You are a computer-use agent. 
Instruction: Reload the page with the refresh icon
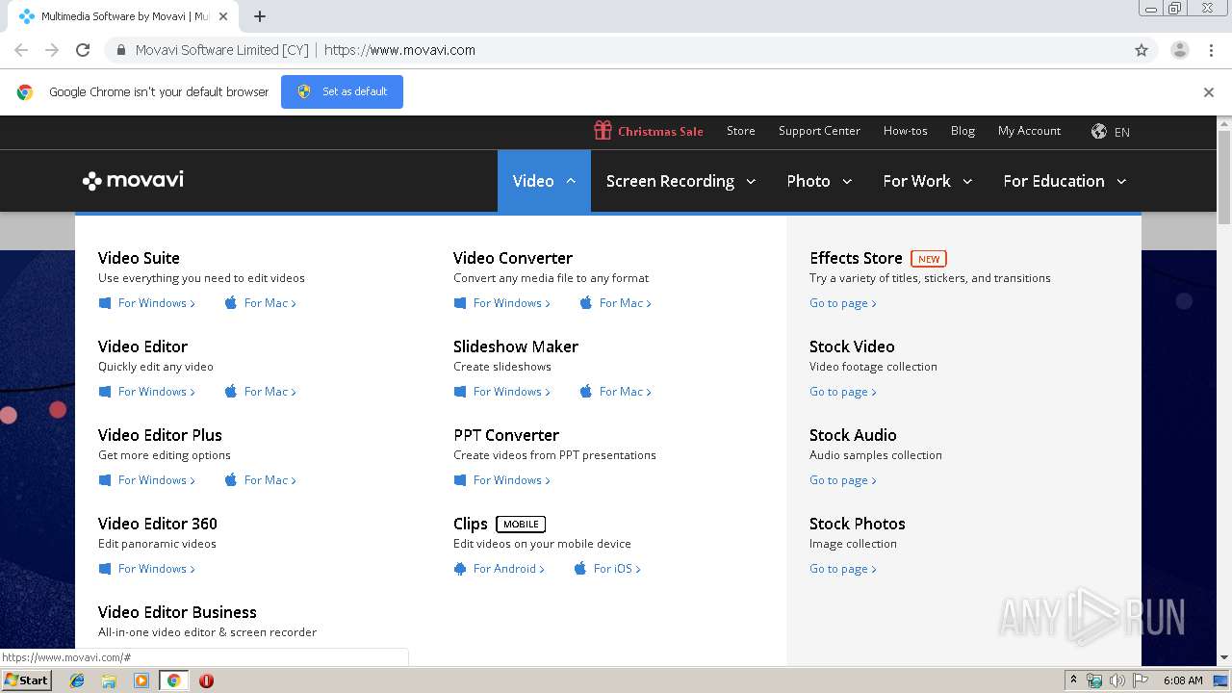(x=83, y=50)
